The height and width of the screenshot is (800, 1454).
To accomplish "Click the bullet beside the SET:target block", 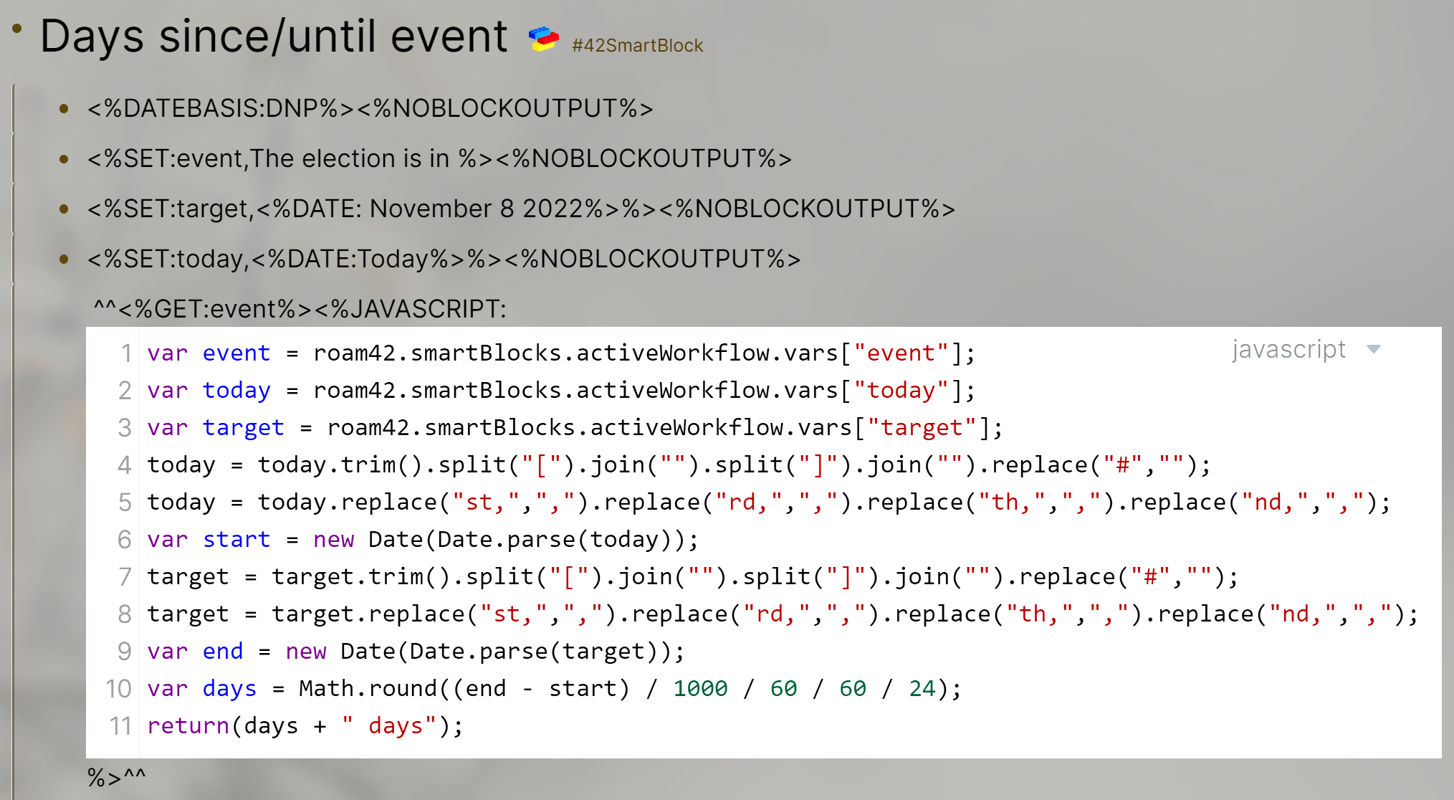I will [x=65, y=209].
